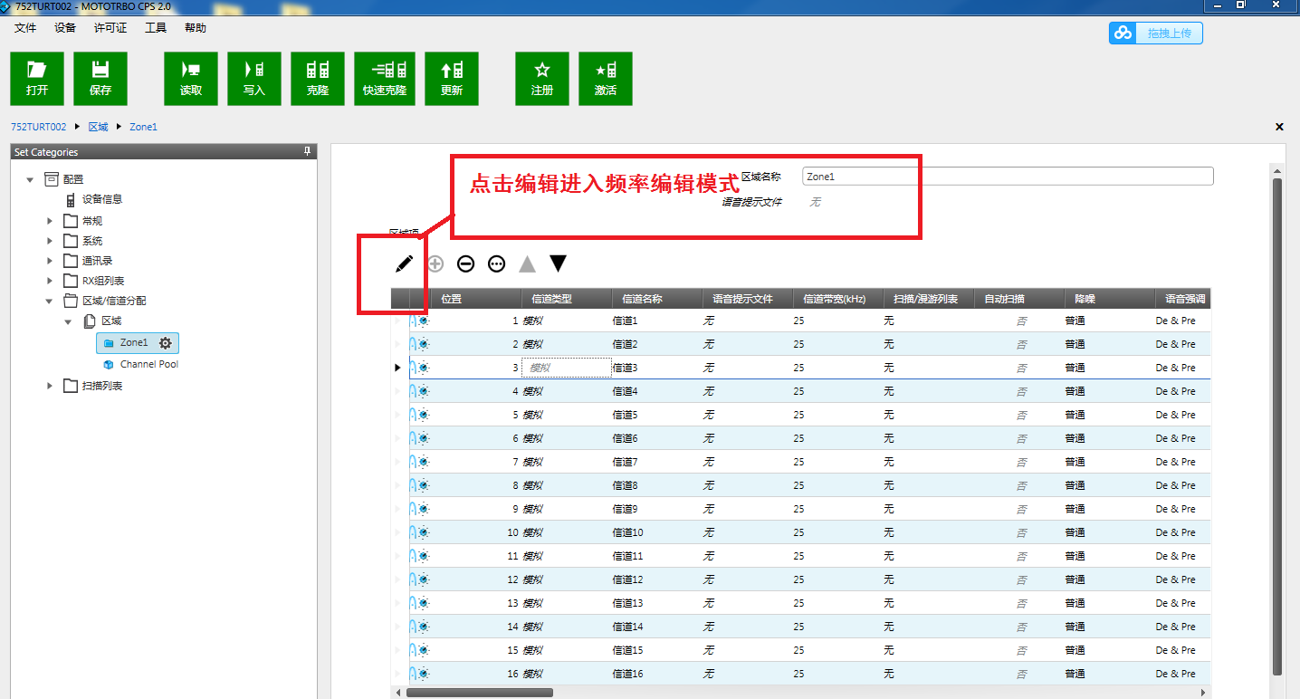Click the pencil edit icon above channel table

click(404, 263)
